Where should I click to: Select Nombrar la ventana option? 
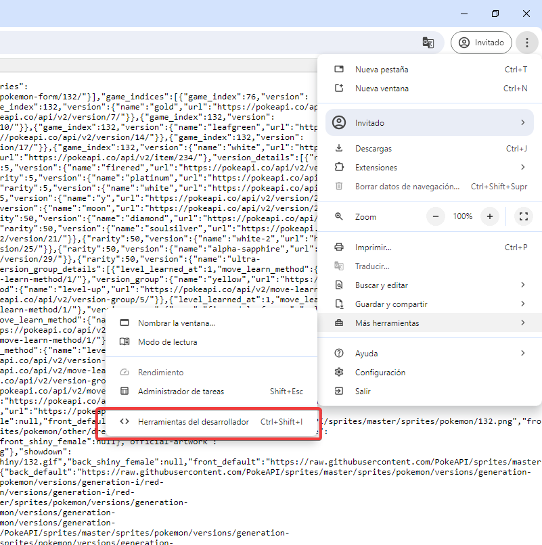(x=177, y=323)
